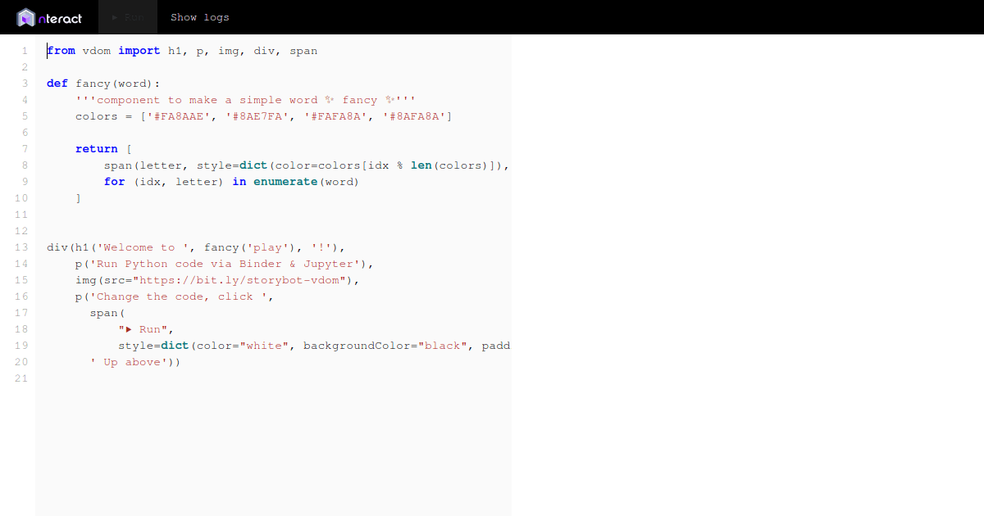984x516 pixels.
Task: Click the nteract cube logo
Action: click(27, 17)
